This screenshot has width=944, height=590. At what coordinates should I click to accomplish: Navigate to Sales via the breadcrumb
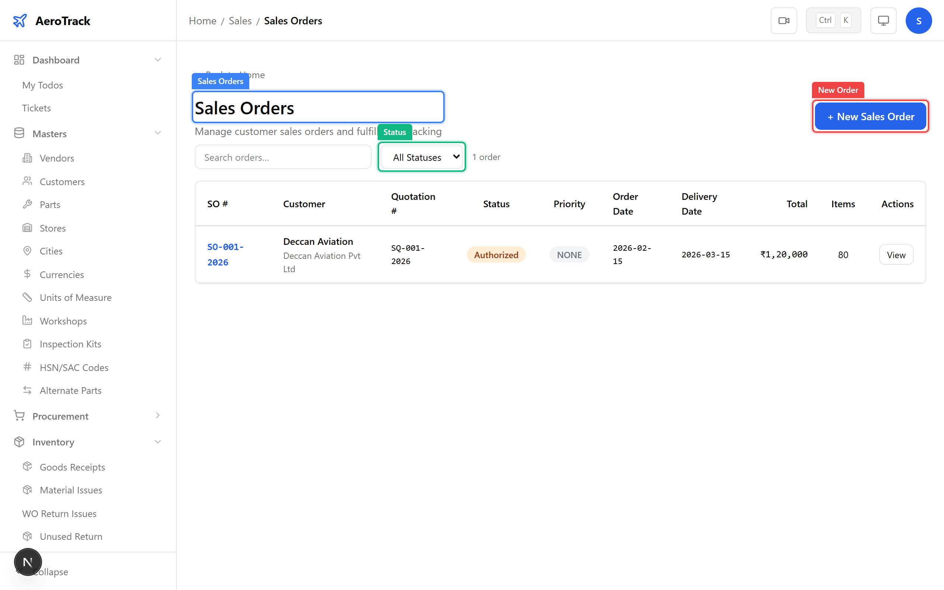pos(240,21)
